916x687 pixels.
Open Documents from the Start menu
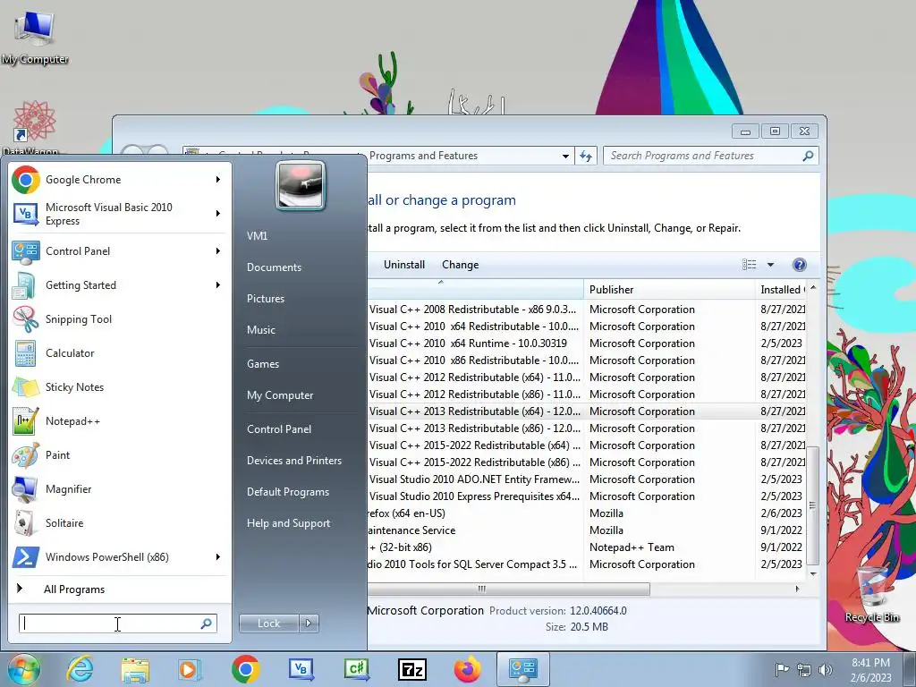pos(274,267)
